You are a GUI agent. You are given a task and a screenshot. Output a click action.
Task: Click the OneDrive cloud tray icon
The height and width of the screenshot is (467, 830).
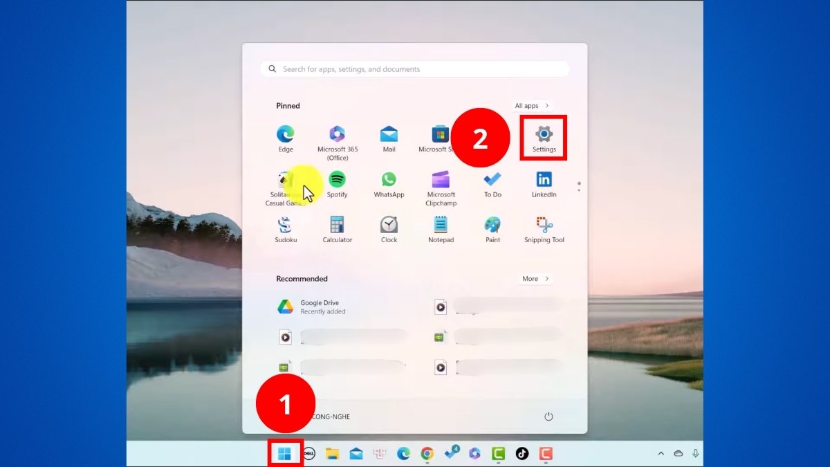(679, 454)
